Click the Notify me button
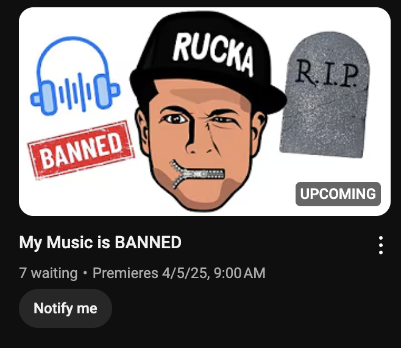401x348 pixels. (65, 308)
